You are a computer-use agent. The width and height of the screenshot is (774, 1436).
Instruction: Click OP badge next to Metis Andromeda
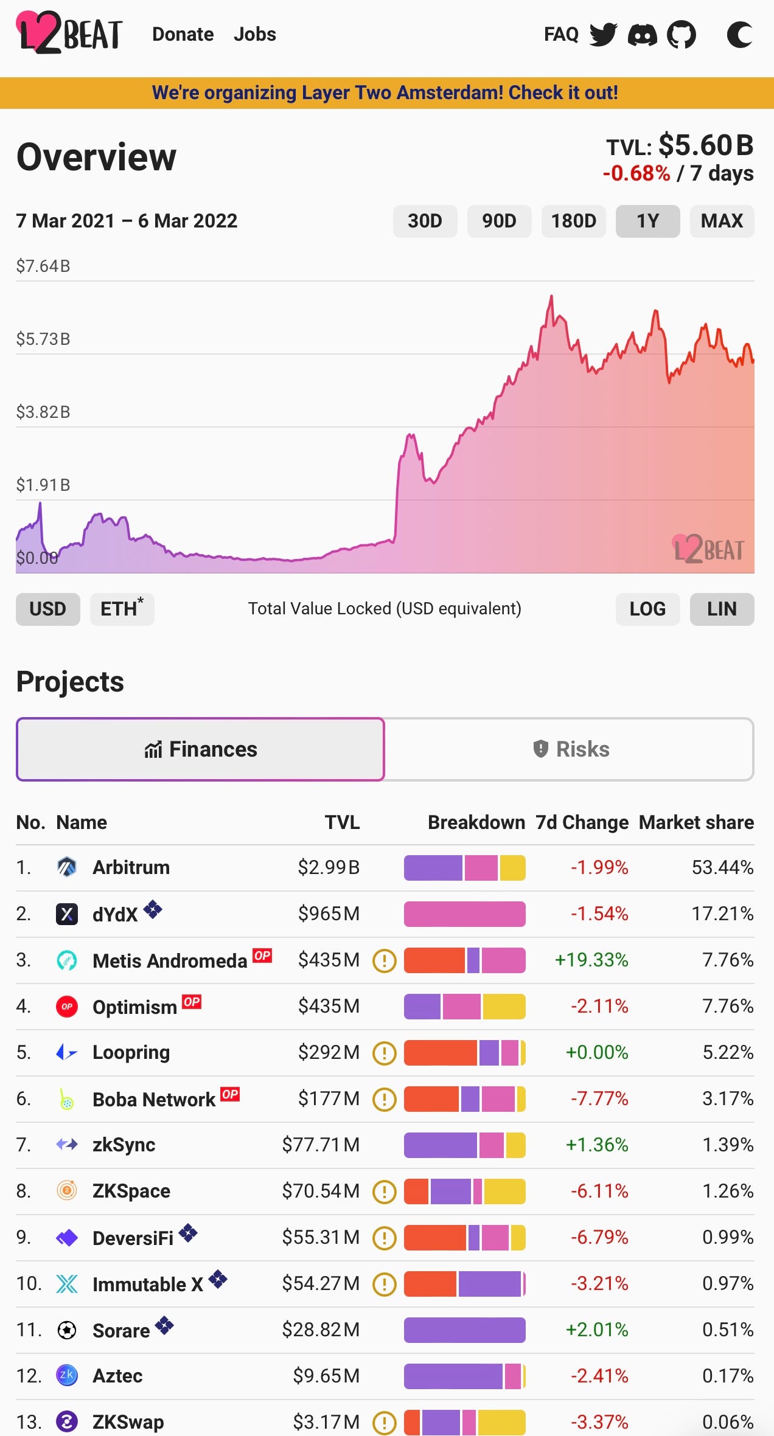[x=262, y=956]
